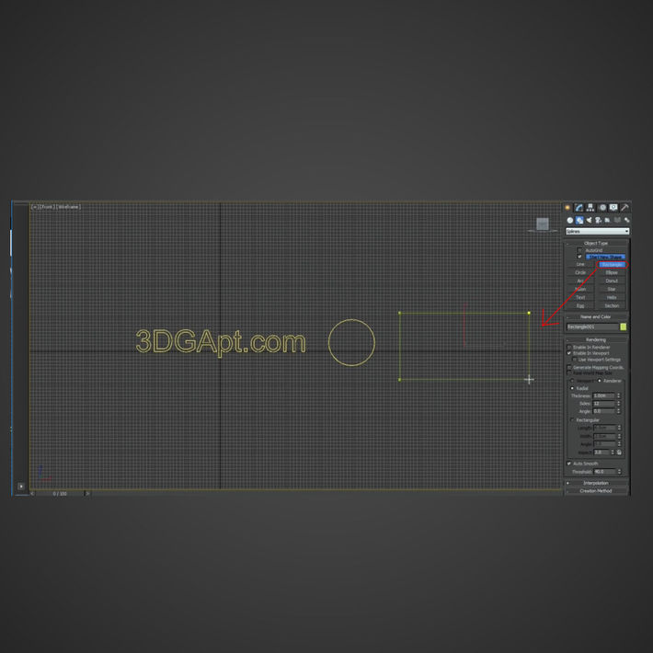Expand the Interpolation rollout
This screenshot has width=653, height=653.
[x=596, y=483]
